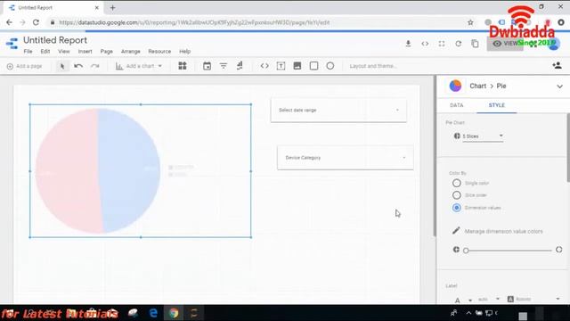Open Edge from the taskbar
Image resolution: width=570 pixels, height=321 pixels.
(153, 313)
